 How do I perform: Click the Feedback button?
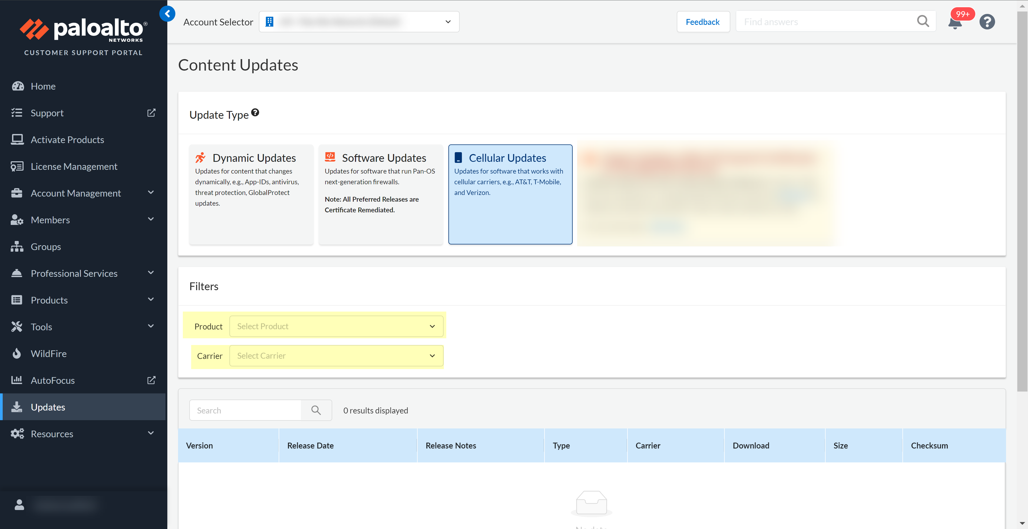coord(702,22)
